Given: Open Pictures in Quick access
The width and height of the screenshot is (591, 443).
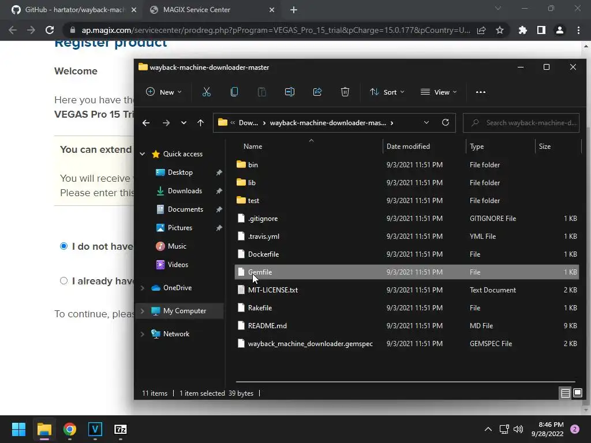Looking at the screenshot, I should coord(180,228).
